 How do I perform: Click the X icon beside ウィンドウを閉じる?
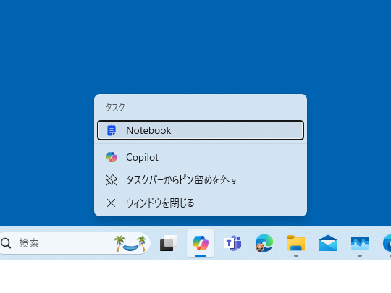(x=111, y=203)
